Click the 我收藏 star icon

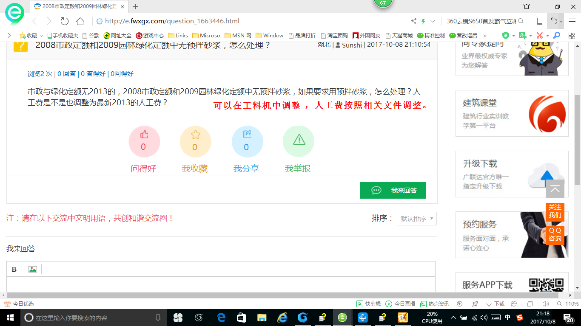(195, 135)
